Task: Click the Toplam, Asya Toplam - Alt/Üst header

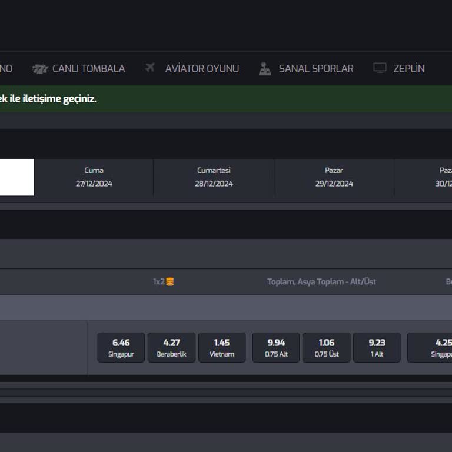Action: coord(321,282)
